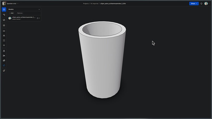Click the glasses view modes icon
Viewport: 212px width, 119px height.
point(4,31)
